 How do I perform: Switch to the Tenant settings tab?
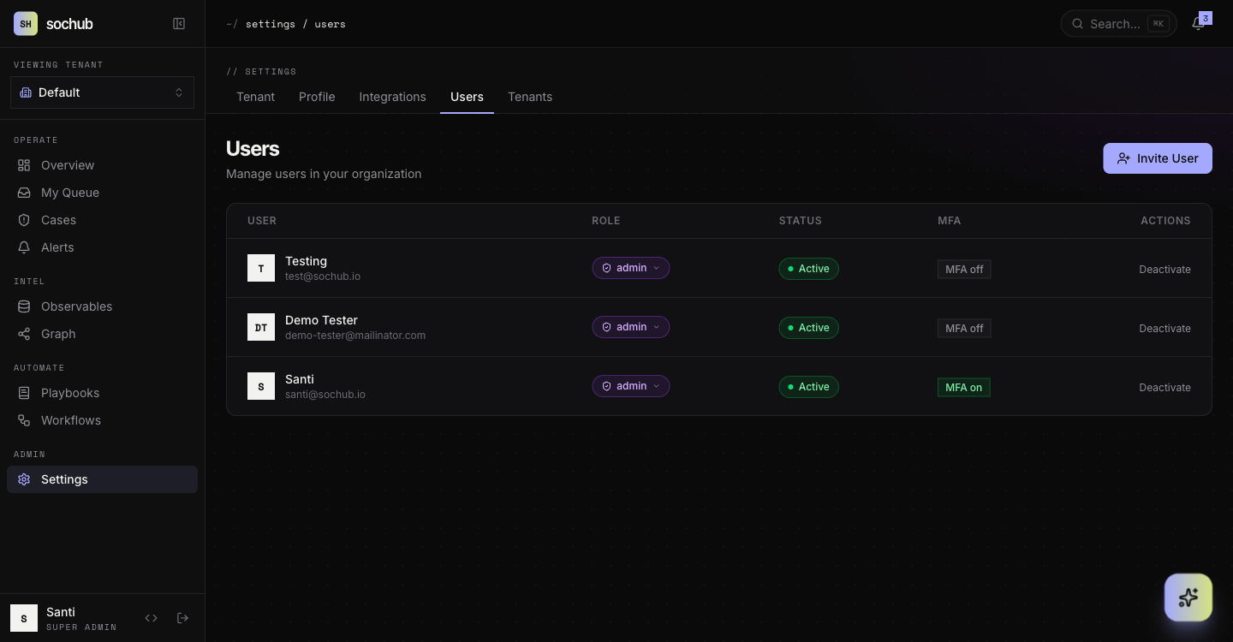[x=255, y=97]
